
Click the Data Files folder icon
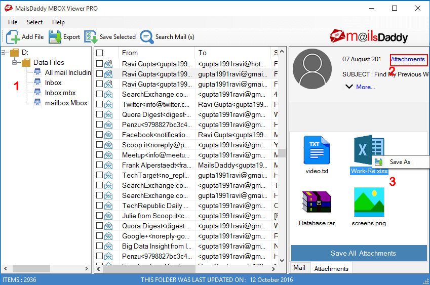[26, 62]
